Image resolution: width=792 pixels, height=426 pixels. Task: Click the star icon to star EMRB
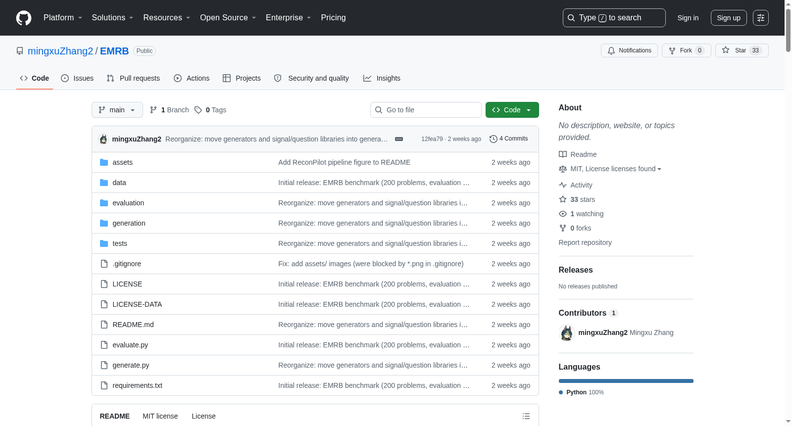(x=726, y=50)
